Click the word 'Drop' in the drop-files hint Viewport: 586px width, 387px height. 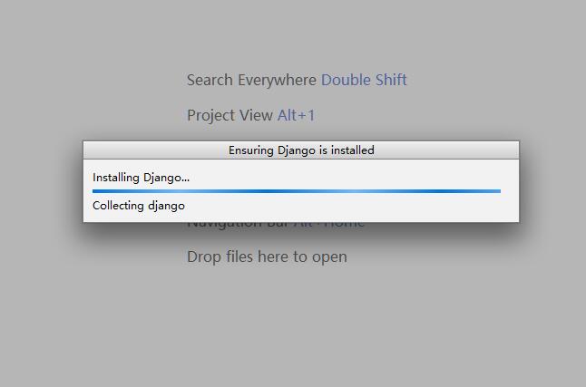tap(203, 256)
